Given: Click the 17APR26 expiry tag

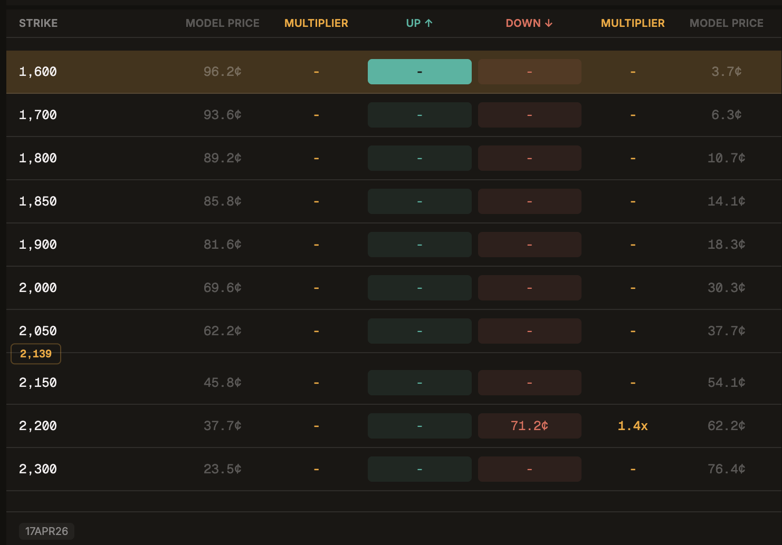Looking at the screenshot, I should tap(46, 531).
